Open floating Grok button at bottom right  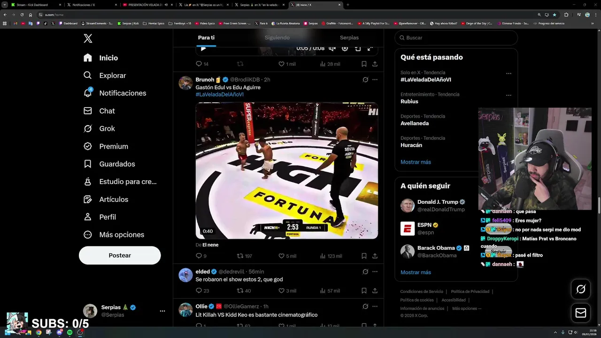pos(581,290)
